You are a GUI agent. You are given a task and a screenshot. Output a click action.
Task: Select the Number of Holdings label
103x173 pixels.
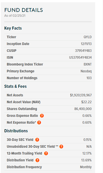[22, 78]
